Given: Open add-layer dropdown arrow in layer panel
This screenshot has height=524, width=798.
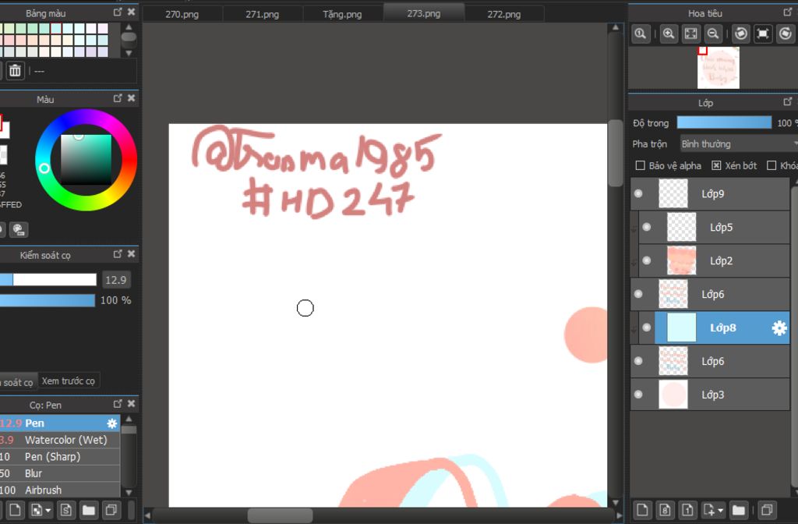Looking at the screenshot, I should pyautogui.click(x=721, y=510).
